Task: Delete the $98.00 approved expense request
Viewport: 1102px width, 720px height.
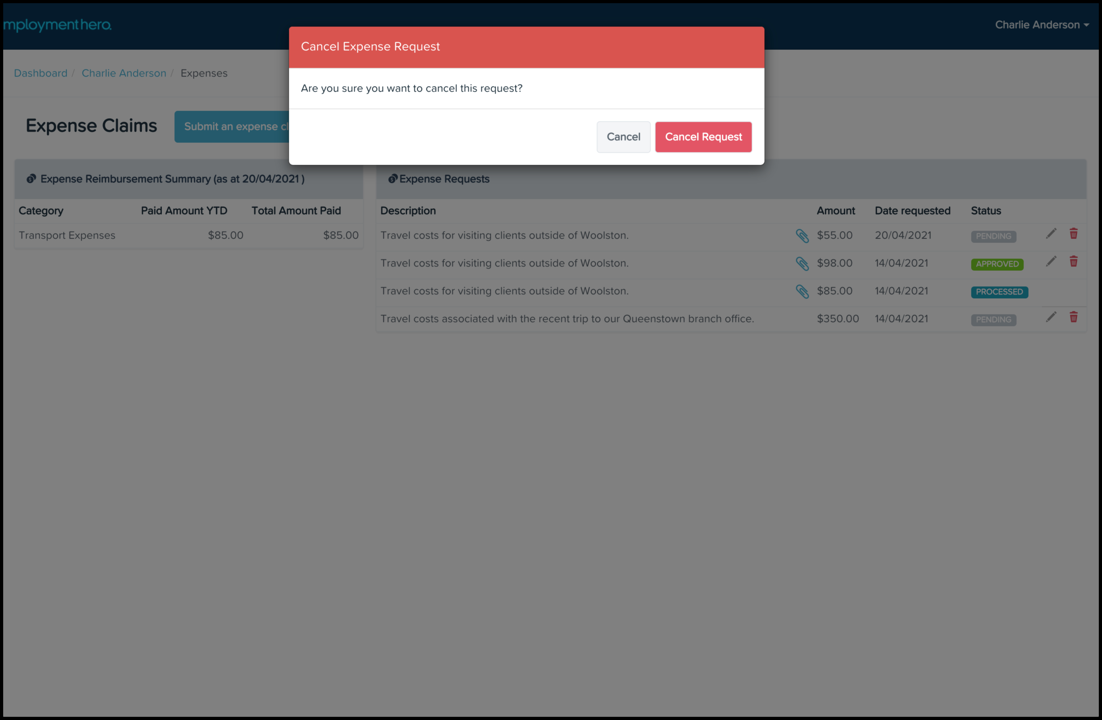Action: tap(1073, 262)
